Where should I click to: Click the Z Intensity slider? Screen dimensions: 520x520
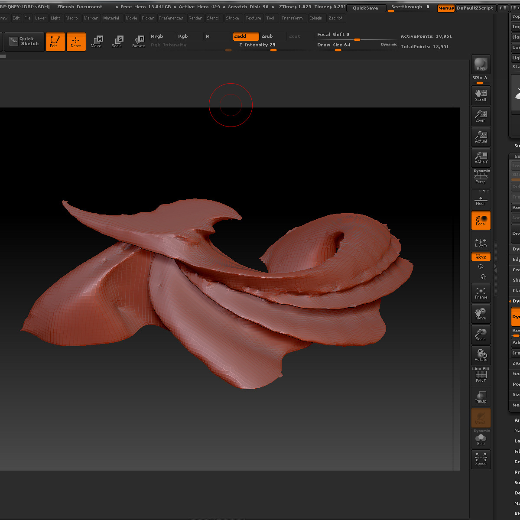pyautogui.click(x=273, y=46)
